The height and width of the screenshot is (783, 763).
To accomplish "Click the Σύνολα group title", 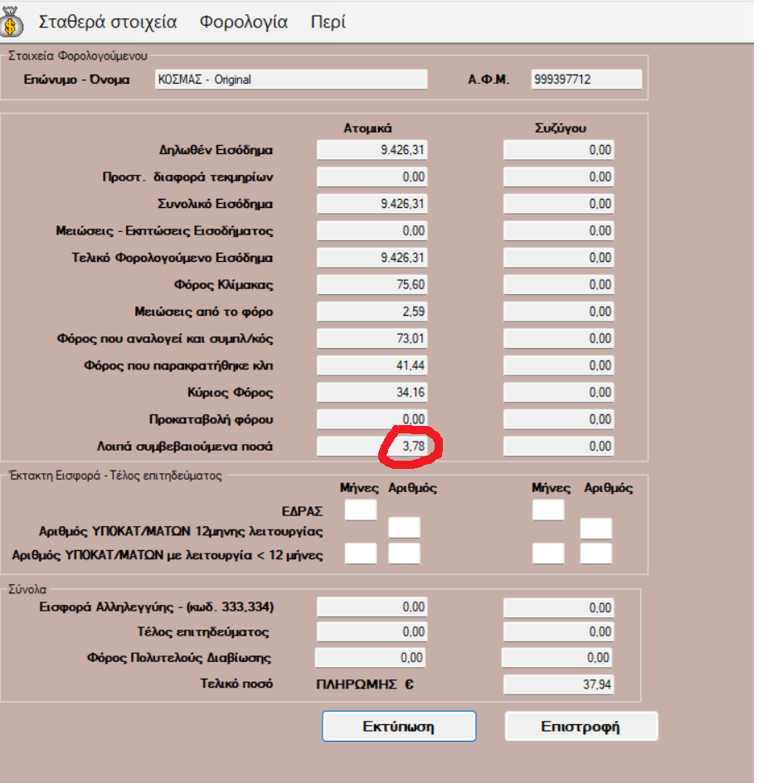I will point(27,590).
